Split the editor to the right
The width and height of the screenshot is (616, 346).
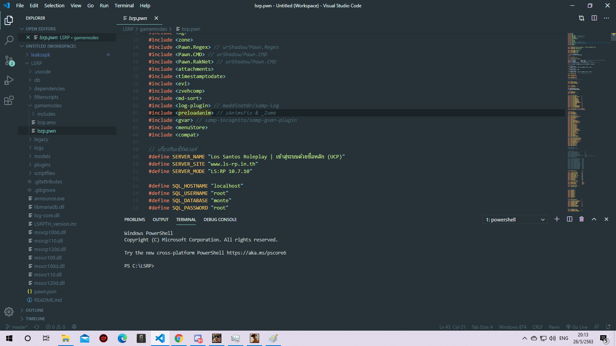point(594,18)
